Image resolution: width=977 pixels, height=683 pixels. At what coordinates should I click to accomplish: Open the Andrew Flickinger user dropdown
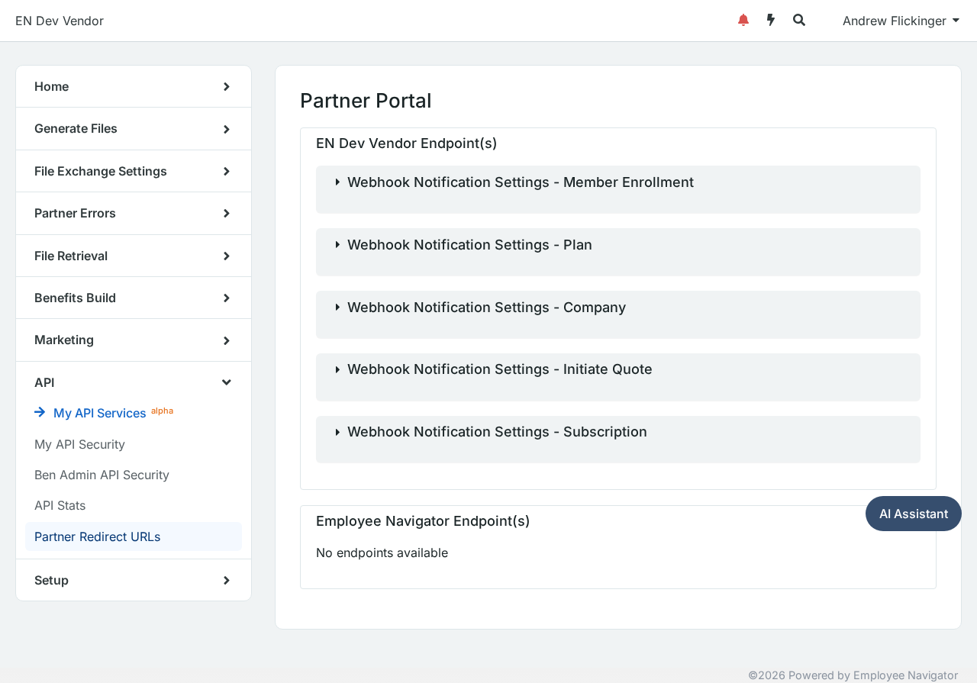[901, 21]
